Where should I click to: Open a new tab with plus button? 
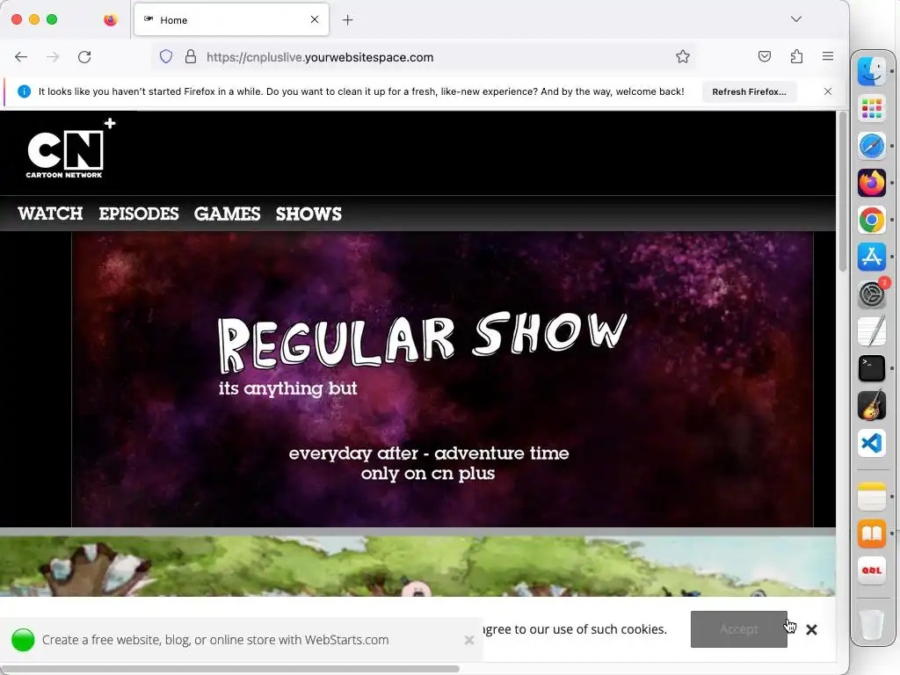(x=348, y=20)
